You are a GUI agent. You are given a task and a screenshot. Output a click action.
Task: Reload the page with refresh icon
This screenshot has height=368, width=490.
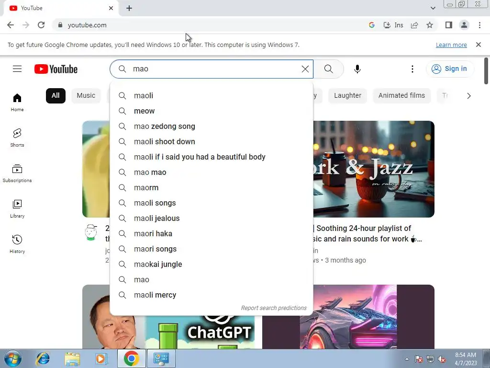coord(41,25)
